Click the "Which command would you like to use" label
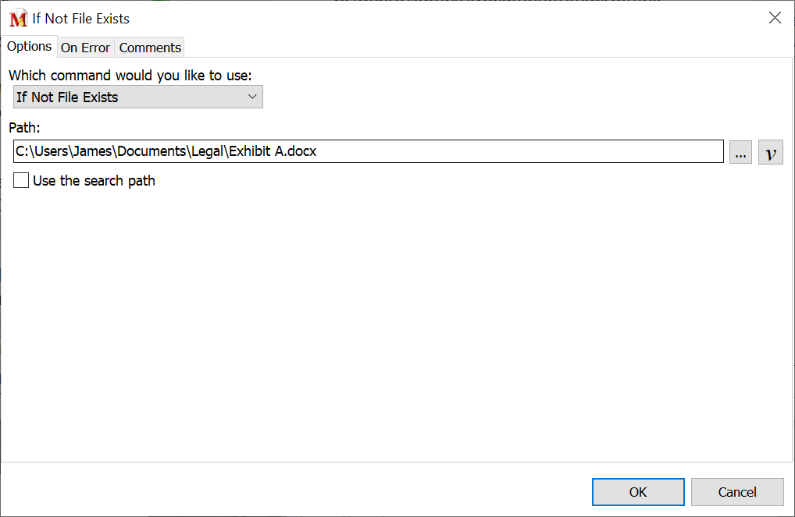 pos(130,76)
